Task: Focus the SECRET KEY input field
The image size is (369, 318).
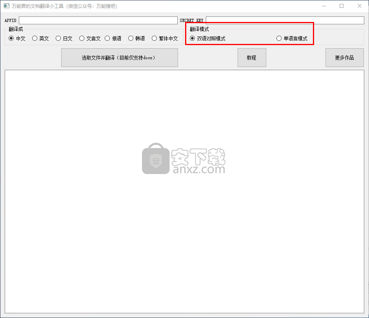Action: (285, 20)
